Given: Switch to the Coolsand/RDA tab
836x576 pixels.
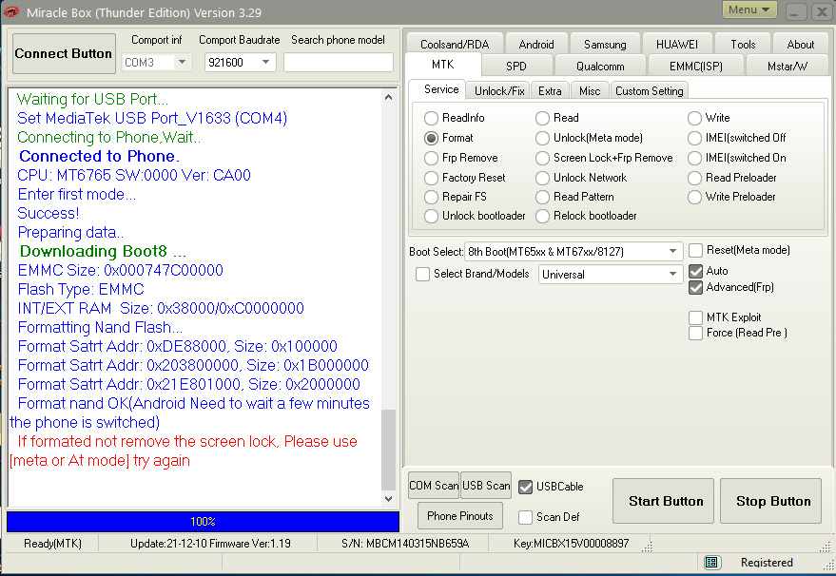Looking at the screenshot, I should point(455,45).
